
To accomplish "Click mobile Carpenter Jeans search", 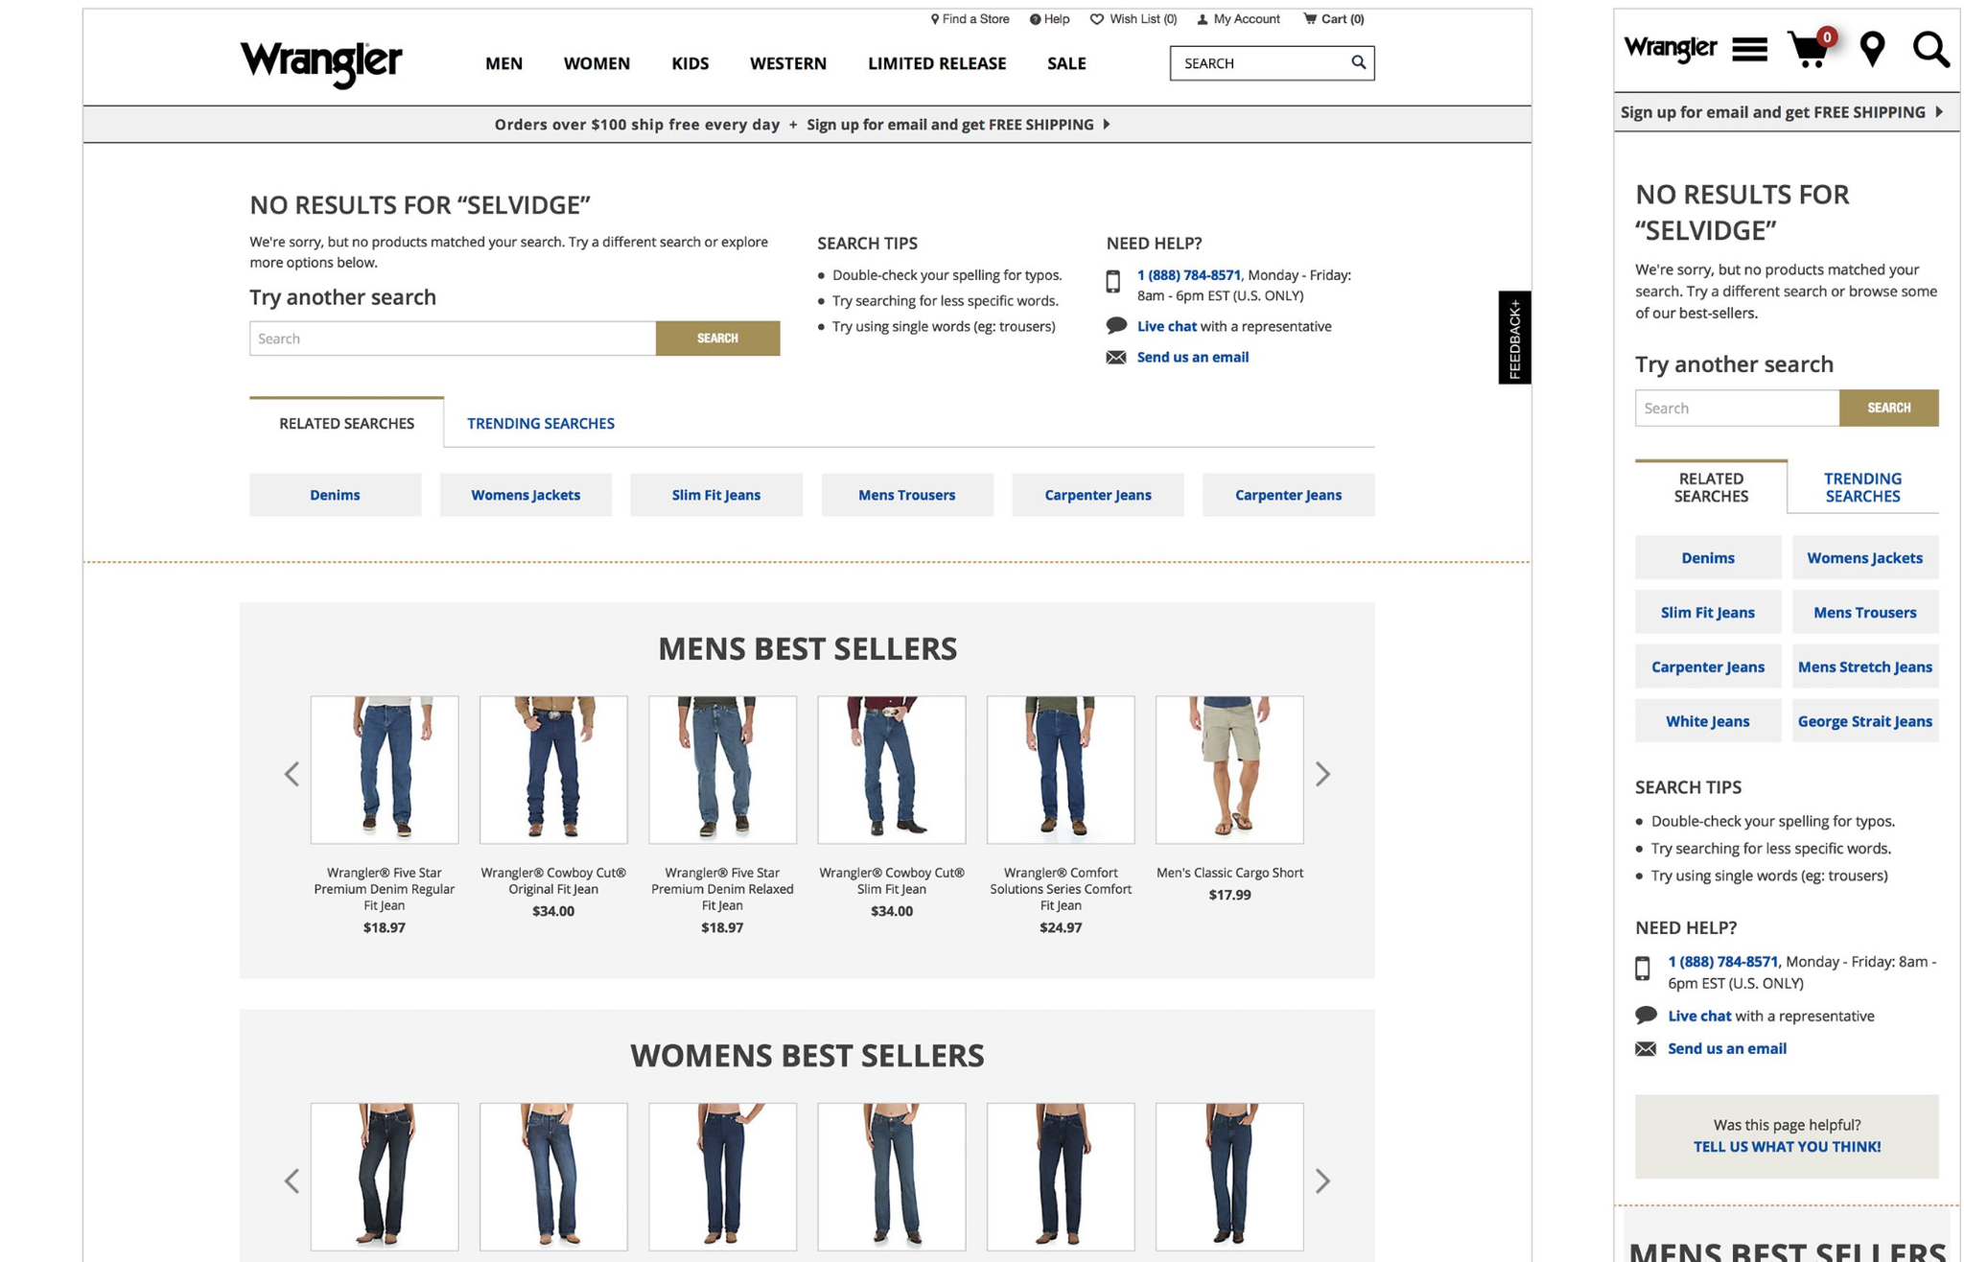I will point(1707,667).
